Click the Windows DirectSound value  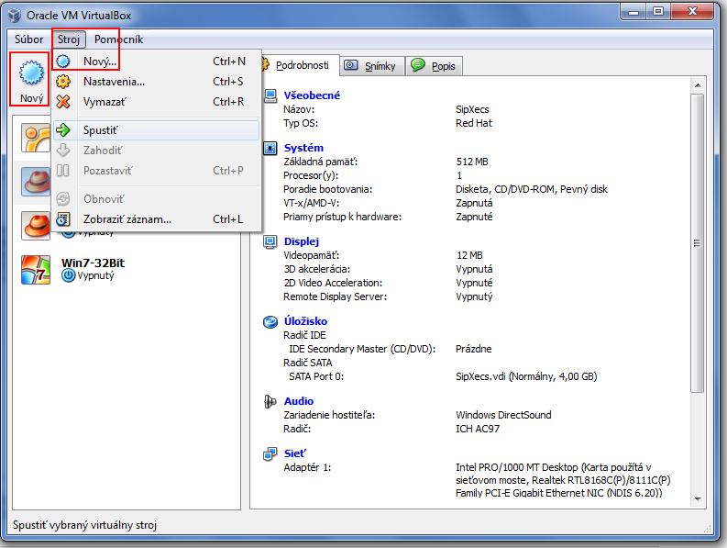503,415
